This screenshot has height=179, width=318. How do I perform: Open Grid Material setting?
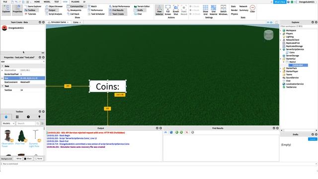pyautogui.click(x=213, y=10)
